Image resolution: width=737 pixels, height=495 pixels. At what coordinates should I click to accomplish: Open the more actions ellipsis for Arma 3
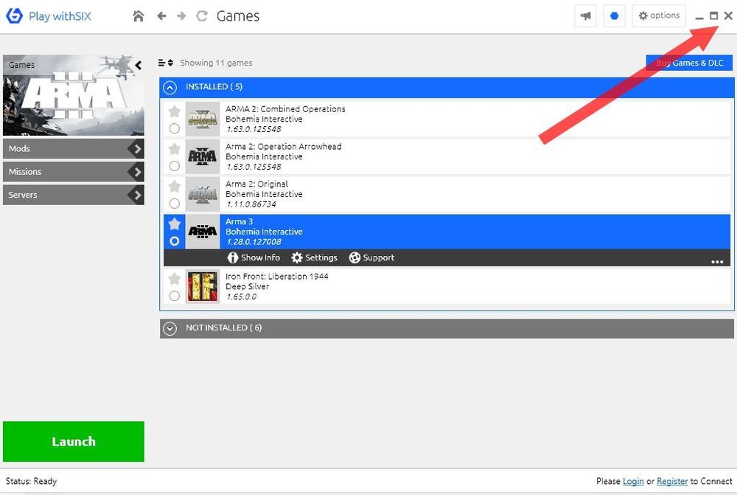click(717, 262)
